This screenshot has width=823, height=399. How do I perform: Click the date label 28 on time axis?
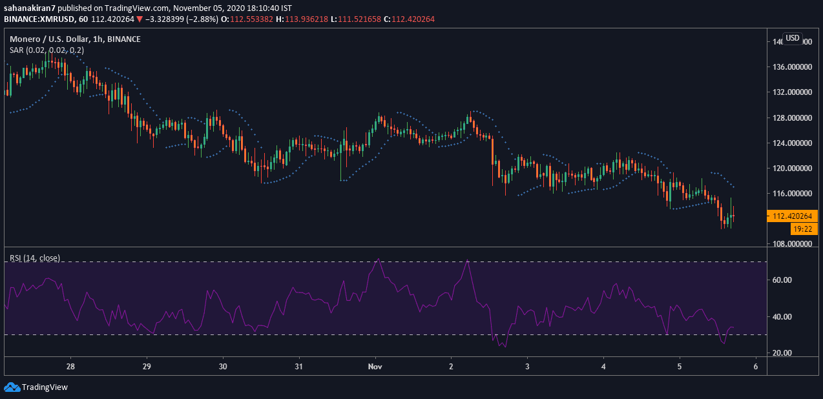[70, 365]
